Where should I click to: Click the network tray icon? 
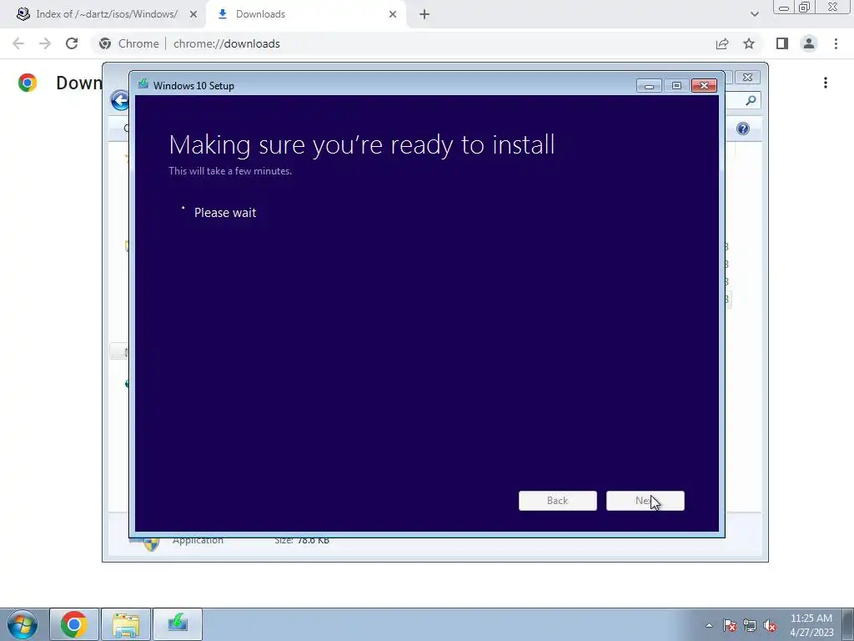(750, 626)
